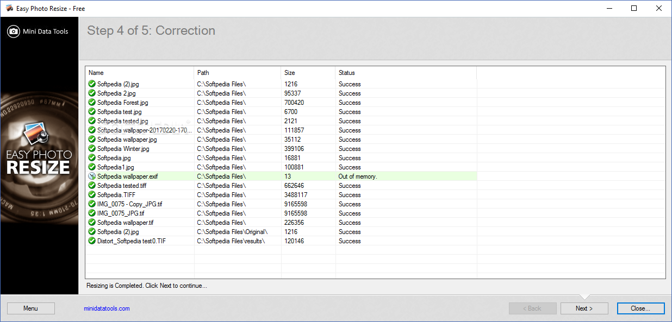Viewport: 672px width, 322px height.
Task: Click success icon for Softpedia wallpaper.tif
Action: [92, 223]
